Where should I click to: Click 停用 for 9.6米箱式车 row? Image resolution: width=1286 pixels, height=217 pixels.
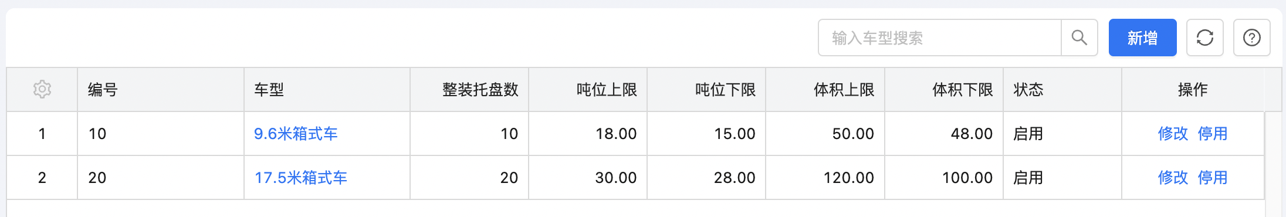[1213, 134]
